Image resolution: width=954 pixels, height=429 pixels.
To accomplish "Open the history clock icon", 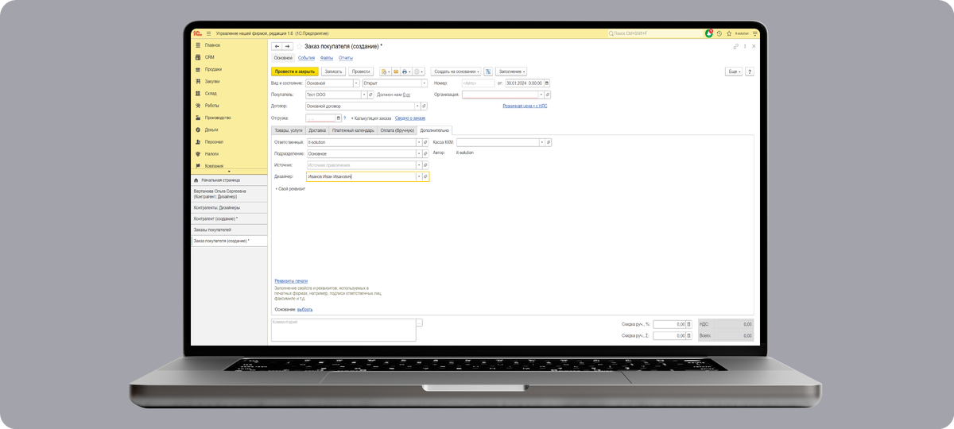I will point(719,33).
